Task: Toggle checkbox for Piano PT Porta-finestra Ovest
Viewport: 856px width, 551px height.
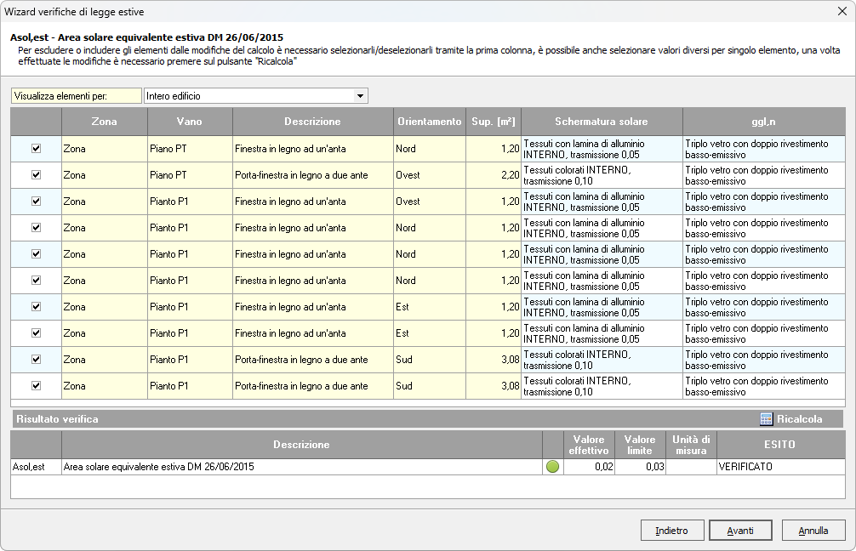Action: point(36,174)
